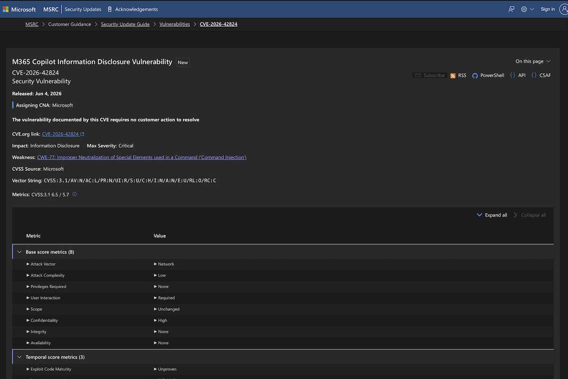Viewport: 568px width, 379px height.
Task: Expand the Unchanged value detail
Action: (x=167, y=309)
